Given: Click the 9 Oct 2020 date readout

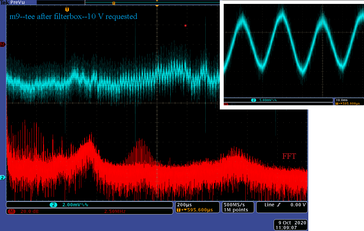Looking at the screenshot, I should [x=292, y=223].
